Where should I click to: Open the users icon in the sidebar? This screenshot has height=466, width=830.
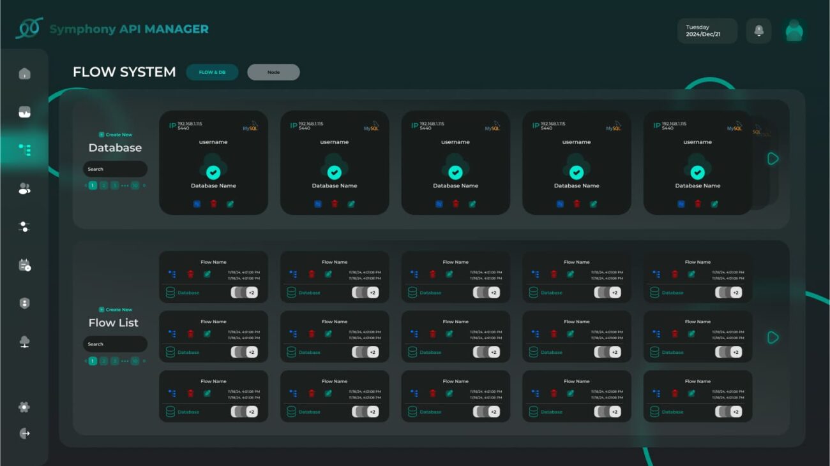(24, 188)
